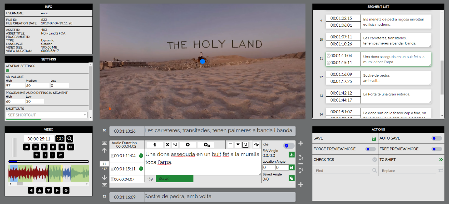
Task: Click the green TC SHIFT double-arrow icon
Action: point(441,160)
